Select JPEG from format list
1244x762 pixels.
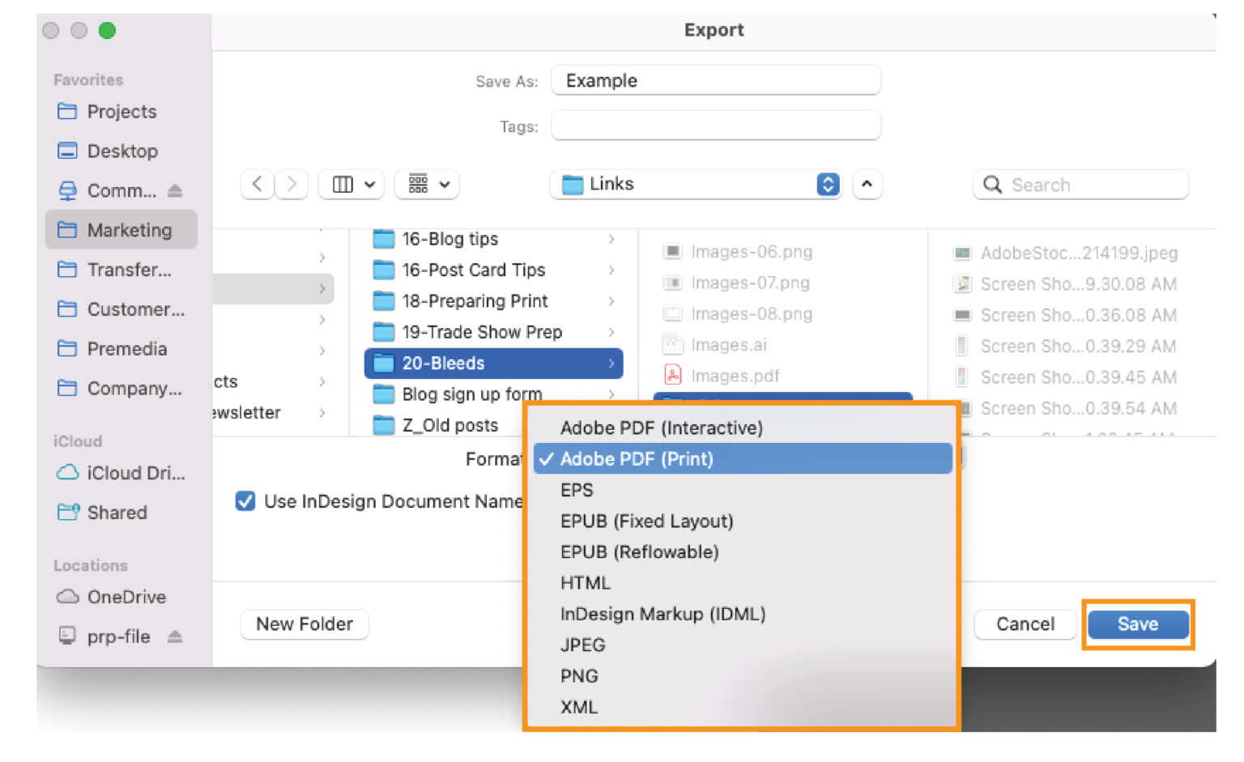pos(582,645)
